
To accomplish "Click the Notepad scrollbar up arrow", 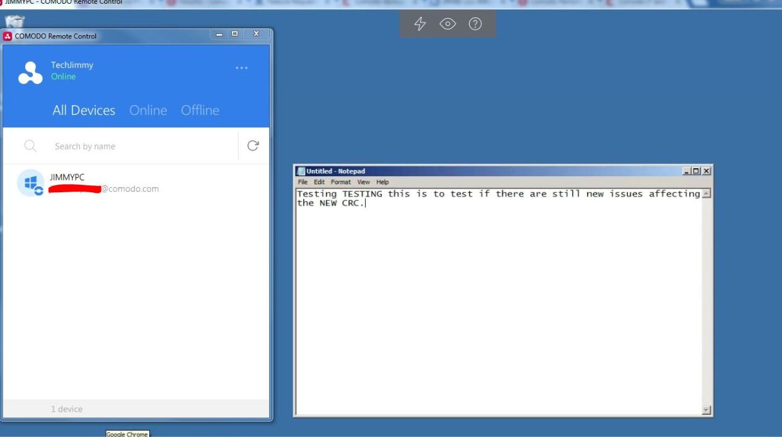I will pyautogui.click(x=707, y=193).
